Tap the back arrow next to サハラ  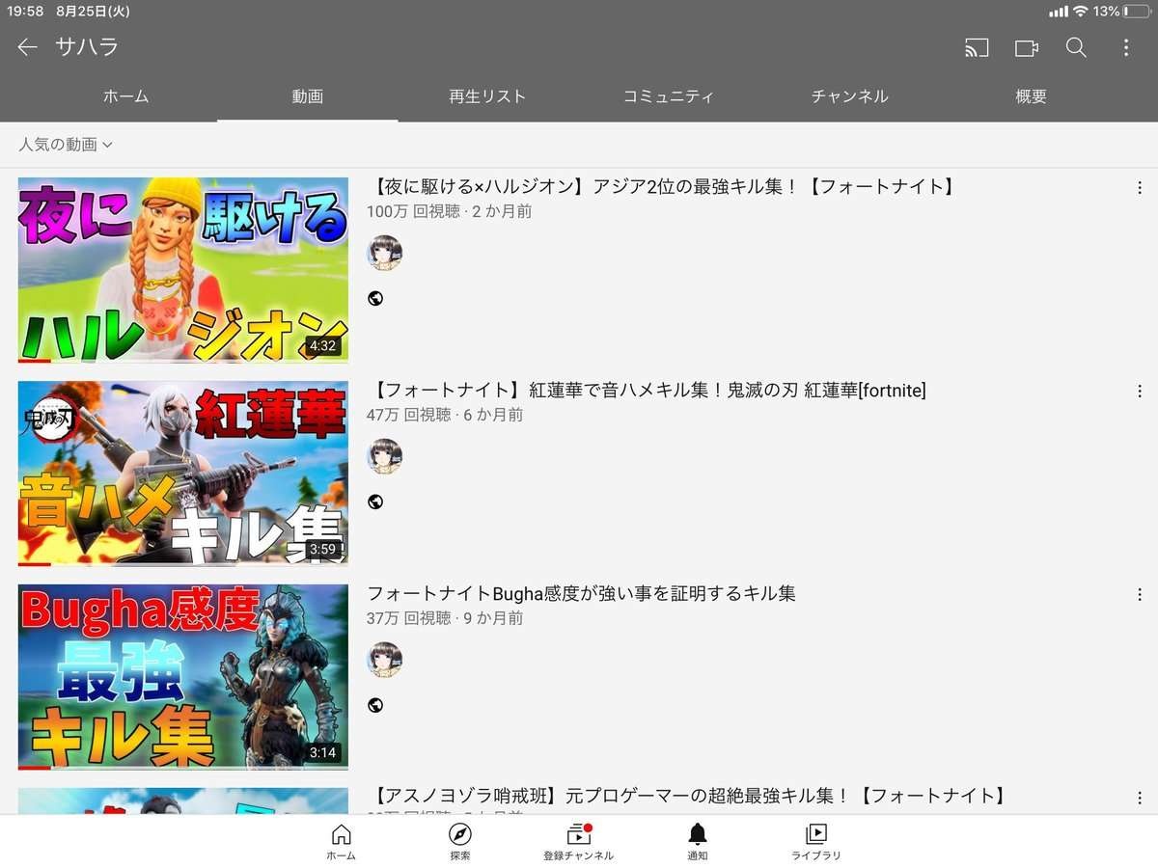27,47
